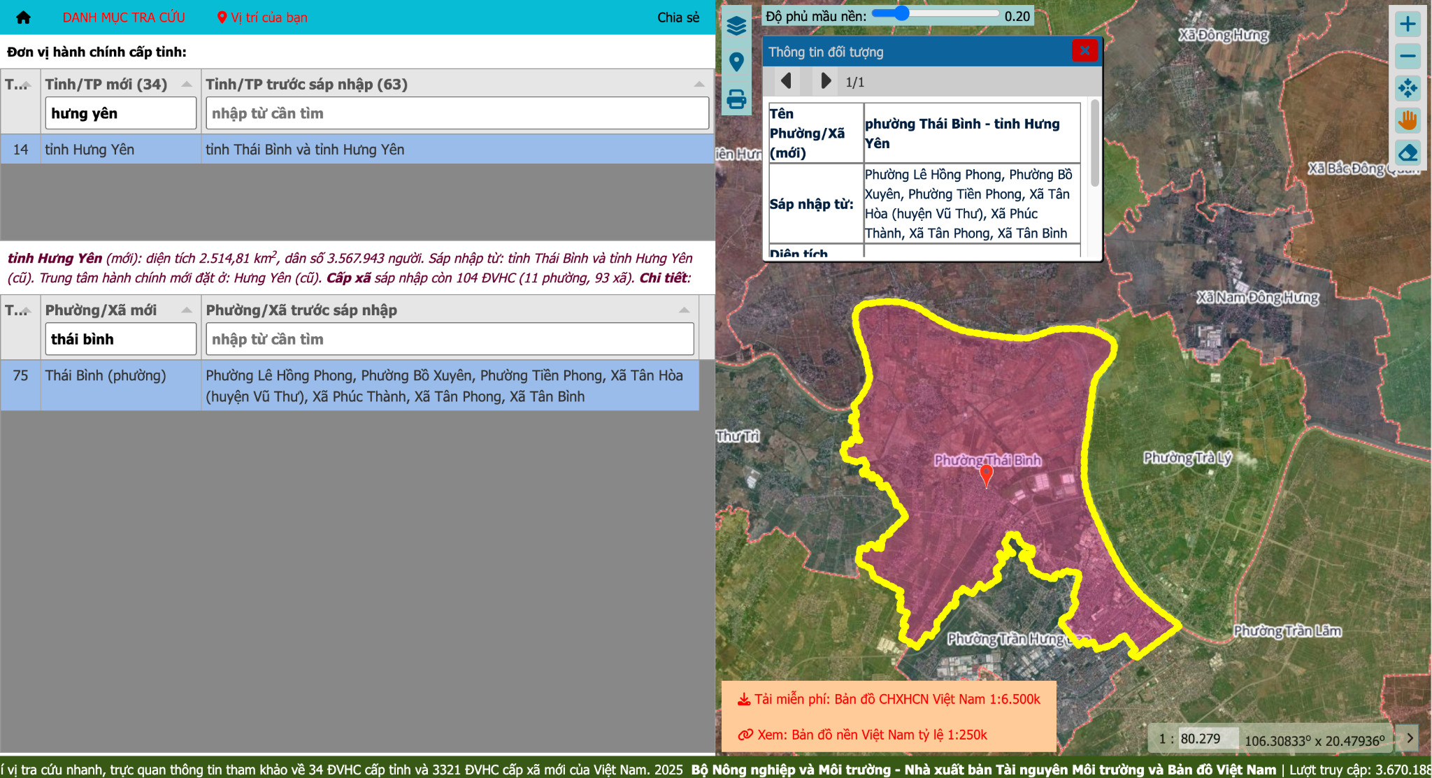Click the Sáp nhập từ label in popup

point(811,204)
